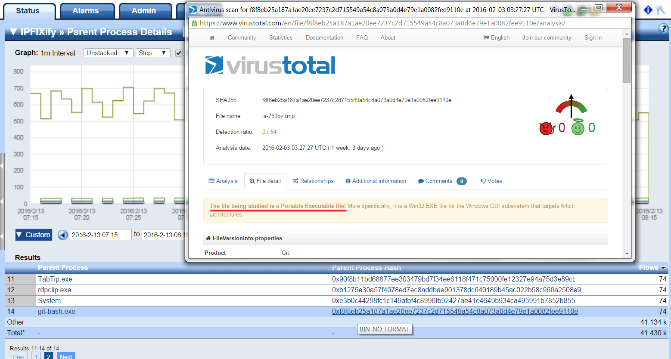This screenshot has width=671, height=359.
Task: Click the VirusTotal URL address bar
Action: (382, 23)
